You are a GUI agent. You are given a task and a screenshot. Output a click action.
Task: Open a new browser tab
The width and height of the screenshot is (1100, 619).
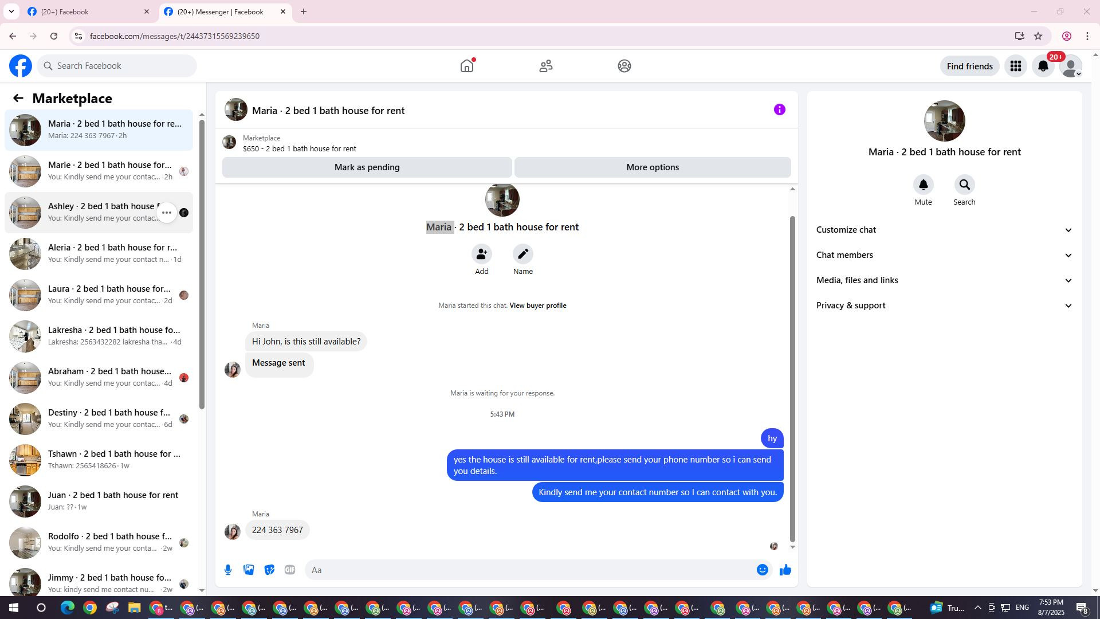[x=304, y=11]
